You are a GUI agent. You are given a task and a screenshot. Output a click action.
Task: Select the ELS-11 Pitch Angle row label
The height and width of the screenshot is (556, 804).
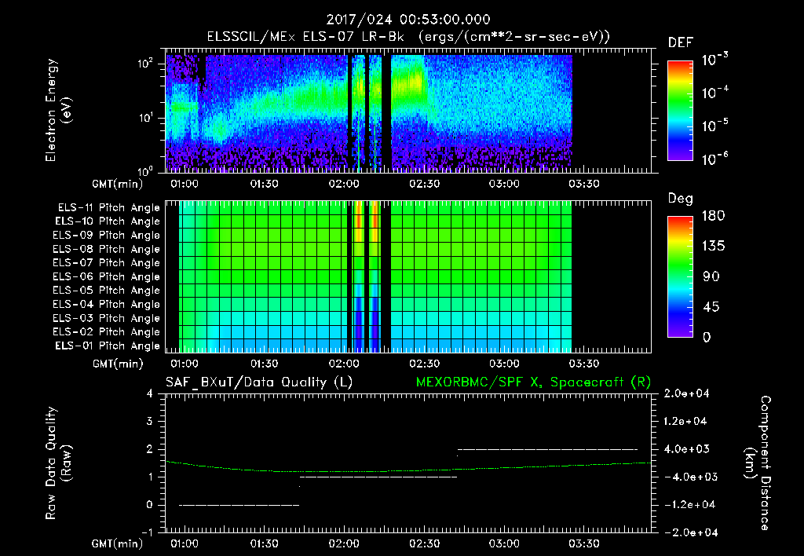108,208
